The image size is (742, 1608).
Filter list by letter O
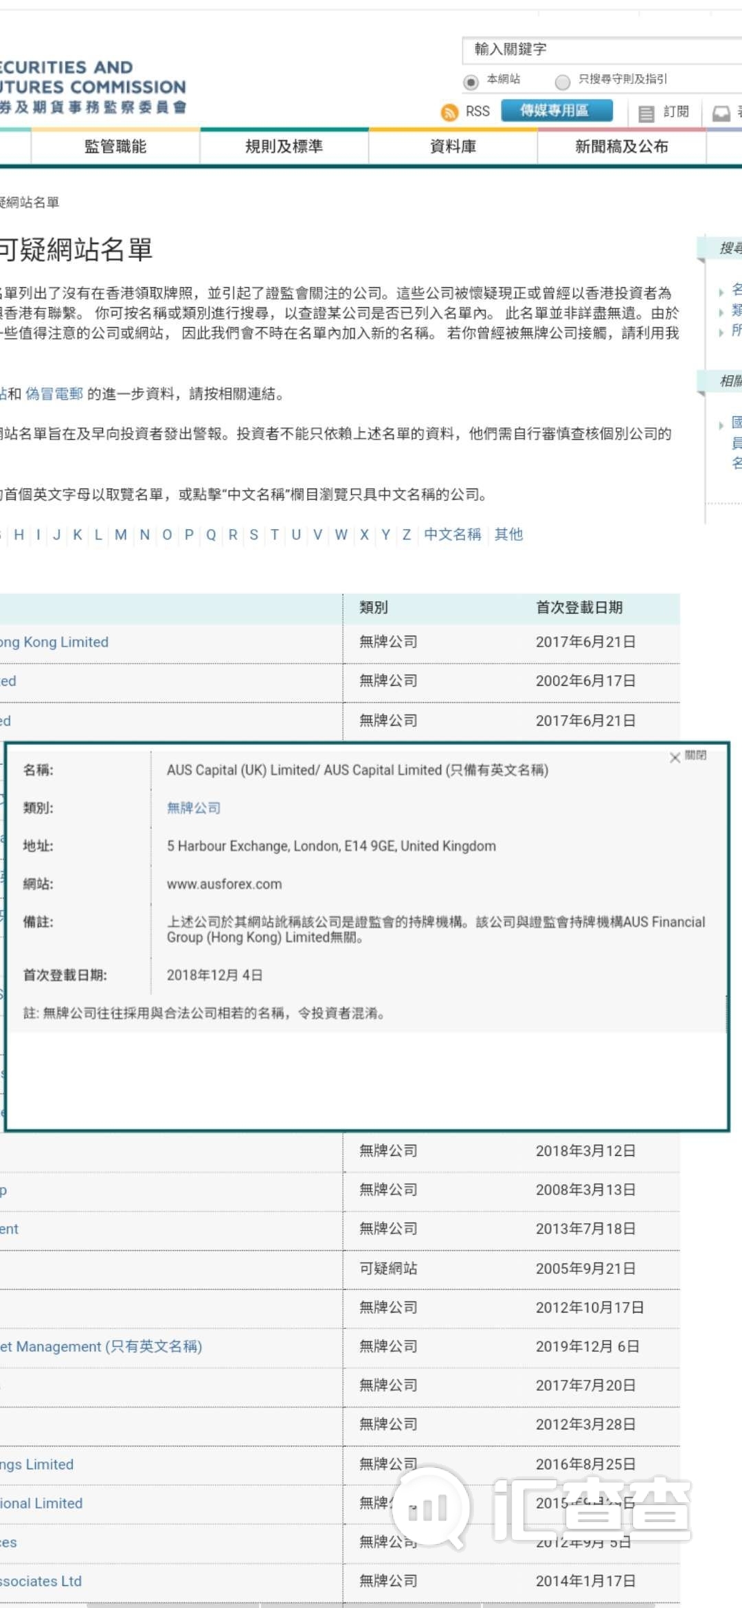(167, 535)
